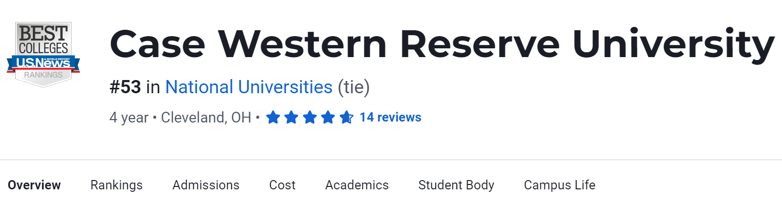Image resolution: width=782 pixels, height=204 pixels.
Task: Click the third rating star
Action: coord(309,118)
